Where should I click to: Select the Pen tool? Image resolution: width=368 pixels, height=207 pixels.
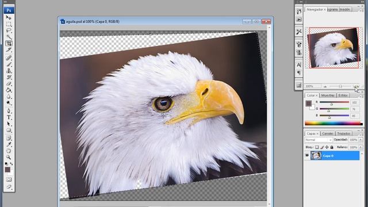coord(9,111)
